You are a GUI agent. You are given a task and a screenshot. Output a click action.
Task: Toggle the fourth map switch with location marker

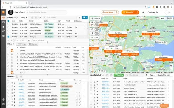coord(96,33)
